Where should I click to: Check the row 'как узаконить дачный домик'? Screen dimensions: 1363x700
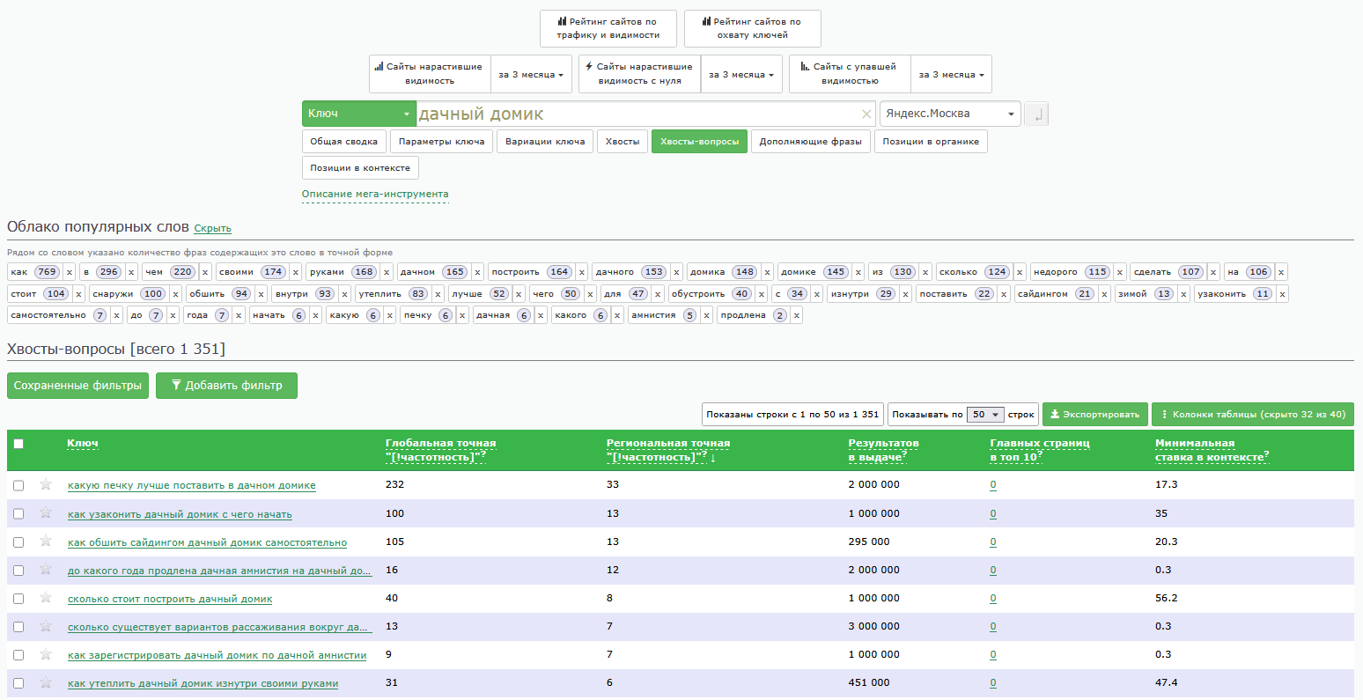(18, 514)
